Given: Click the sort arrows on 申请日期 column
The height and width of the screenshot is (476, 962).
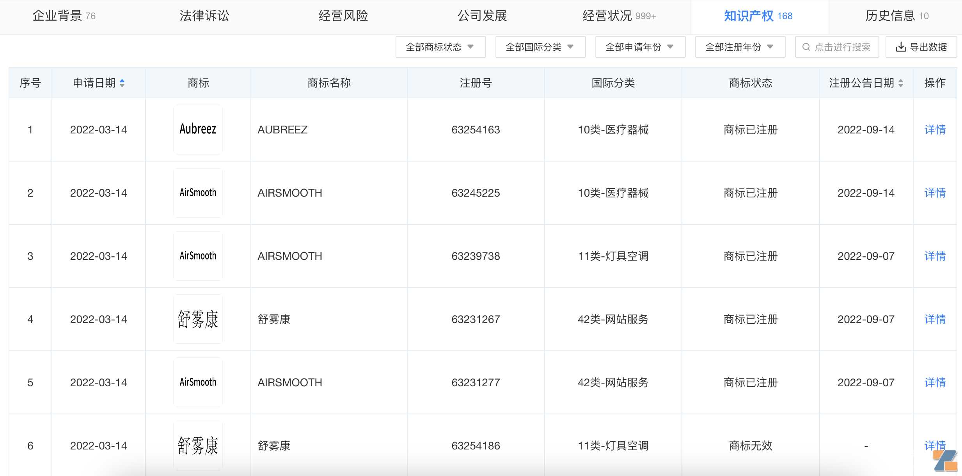Looking at the screenshot, I should pyautogui.click(x=122, y=83).
